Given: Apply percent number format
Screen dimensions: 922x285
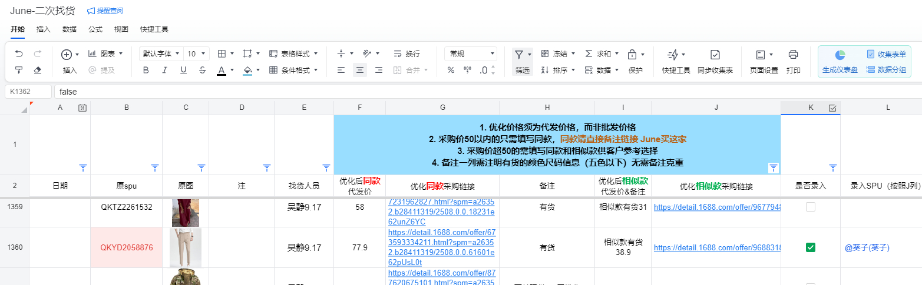Looking at the screenshot, I should (x=451, y=71).
